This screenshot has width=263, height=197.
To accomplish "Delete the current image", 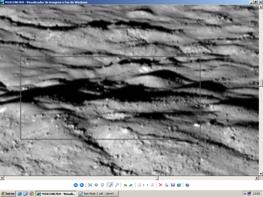I will coord(161,185).
